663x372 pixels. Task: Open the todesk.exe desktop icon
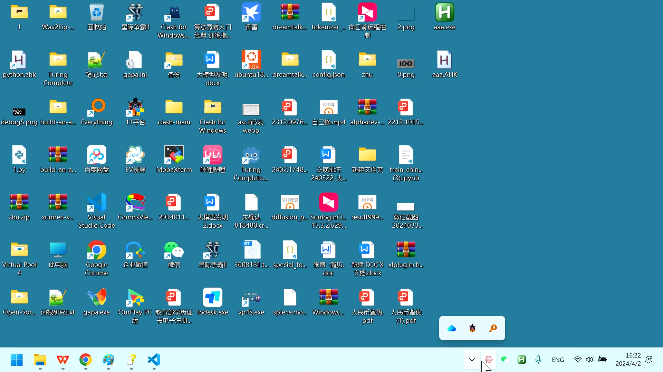tap(213, 298)
